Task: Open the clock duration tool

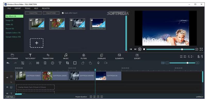Action: coord(53,63)
